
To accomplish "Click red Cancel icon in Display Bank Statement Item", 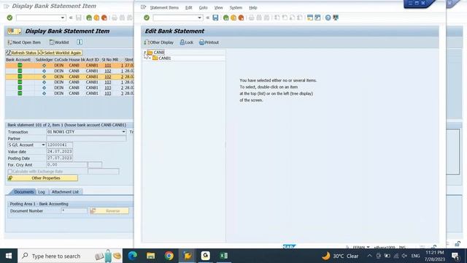I will [104, 18].
